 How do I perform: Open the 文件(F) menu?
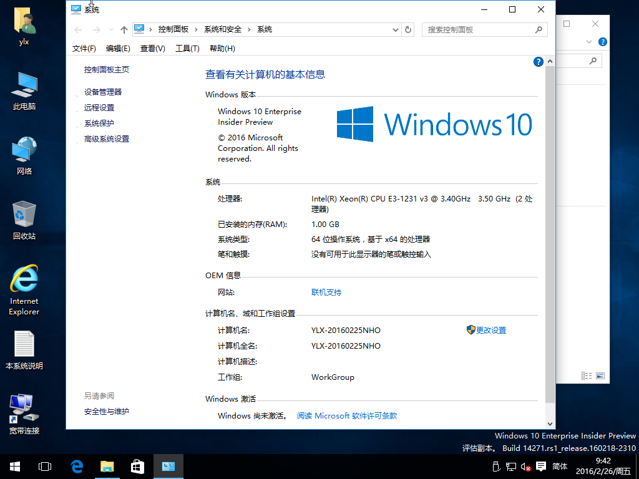(84, 49)
